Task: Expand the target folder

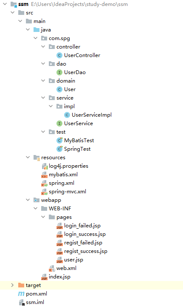Action: [12, 285]
